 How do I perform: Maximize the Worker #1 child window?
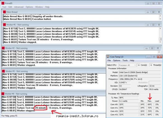pyautogui.click(x=153, y=25)
